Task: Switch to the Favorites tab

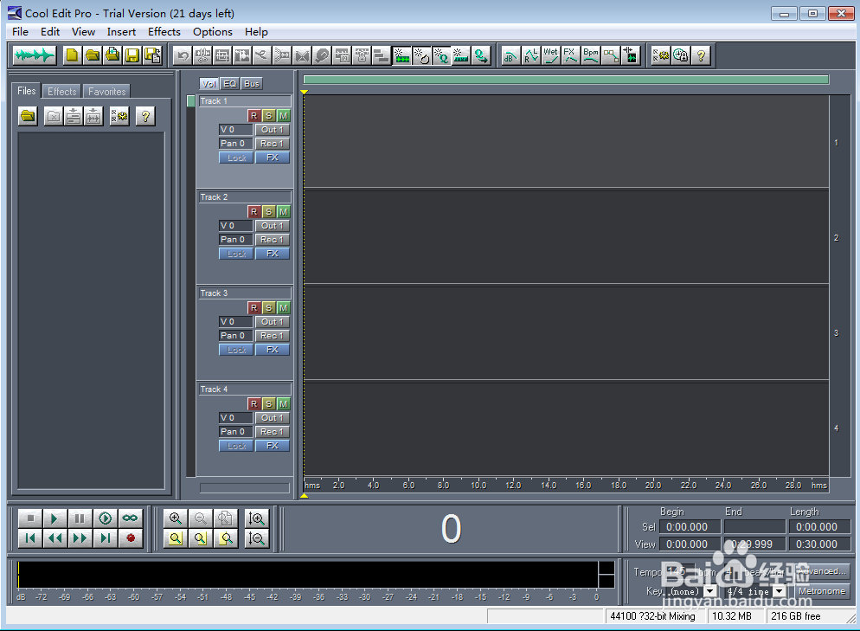Action: coord(107,92)
